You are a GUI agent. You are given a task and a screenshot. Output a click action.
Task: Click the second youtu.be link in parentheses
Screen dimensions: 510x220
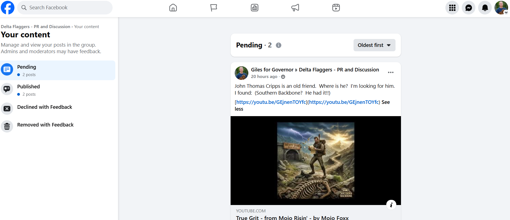(x=344, y=102)
